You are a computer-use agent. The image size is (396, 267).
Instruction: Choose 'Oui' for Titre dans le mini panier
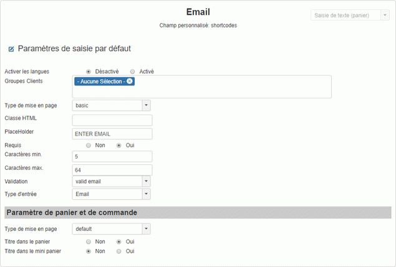tap(119, 251)
